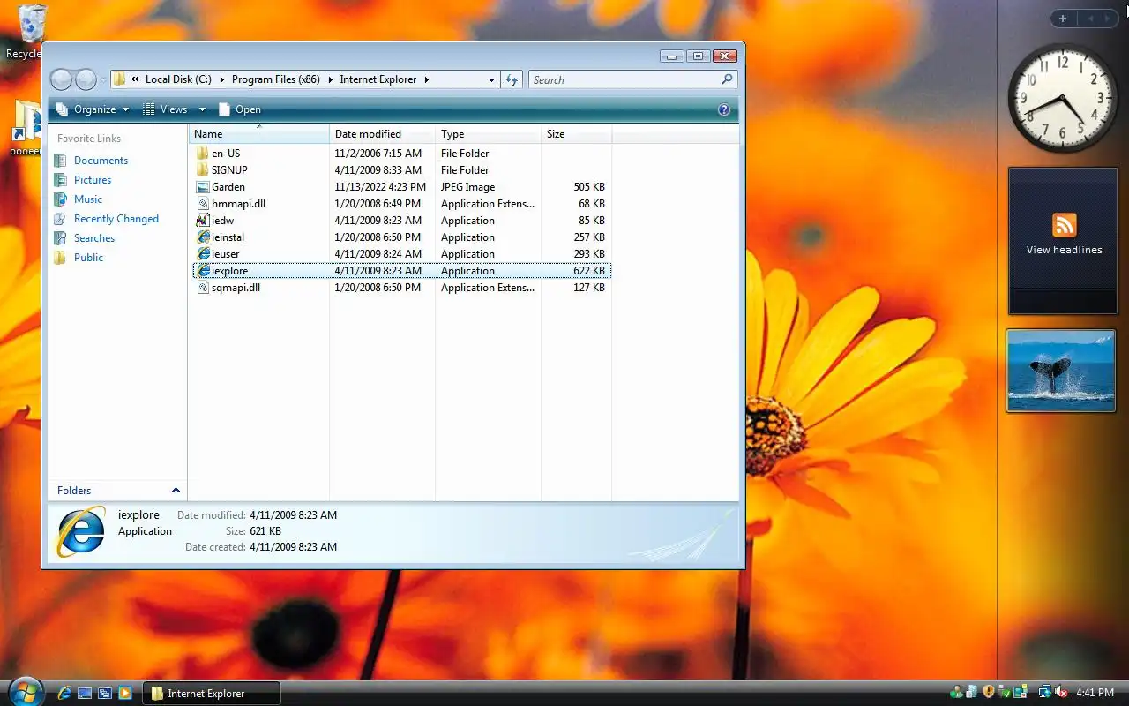Image resolution: width=1129 pixels, height=706 pixels.
Task: Click Show Desktop in Quick Launch
Action: pos(85,694)
